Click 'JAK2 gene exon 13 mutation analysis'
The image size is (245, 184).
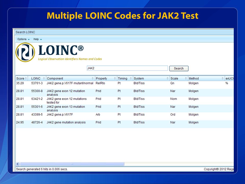coord(66,108)
